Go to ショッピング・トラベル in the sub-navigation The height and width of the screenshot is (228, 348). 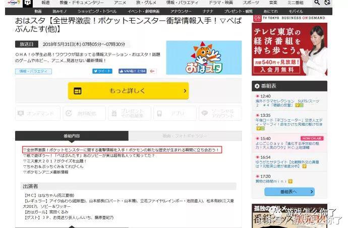tap(97, 11)
